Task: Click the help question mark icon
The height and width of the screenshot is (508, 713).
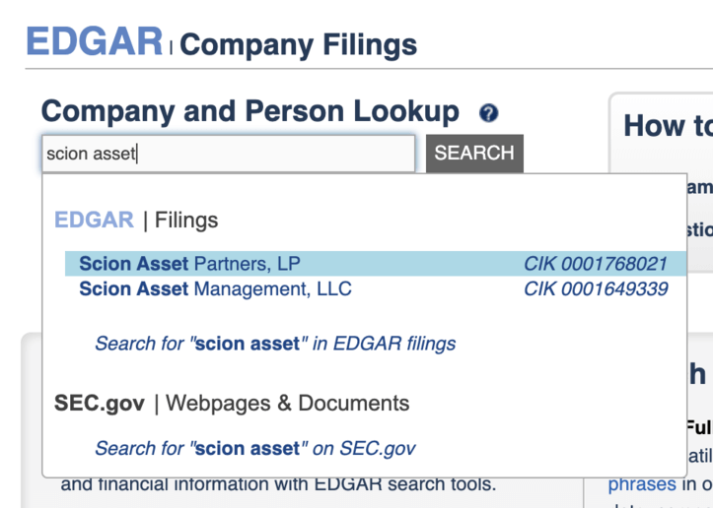Action: [x=488, y=113]
